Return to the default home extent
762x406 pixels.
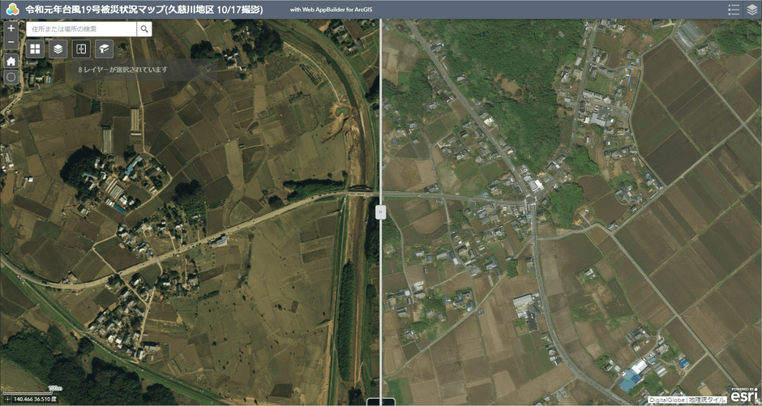point(11,61)
